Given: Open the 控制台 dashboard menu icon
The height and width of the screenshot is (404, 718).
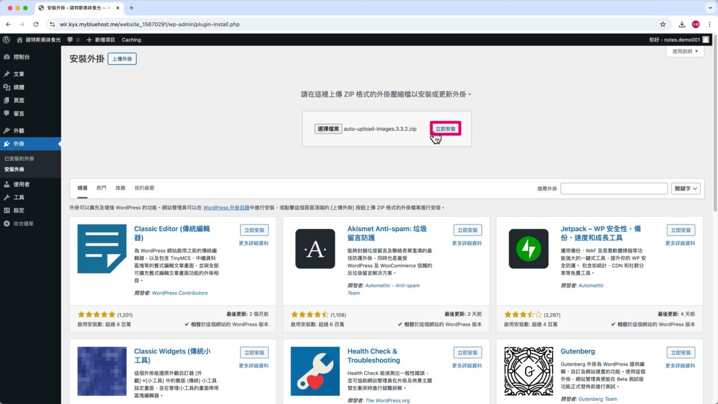Looking at the screenshot, I should tap(7, 57).
